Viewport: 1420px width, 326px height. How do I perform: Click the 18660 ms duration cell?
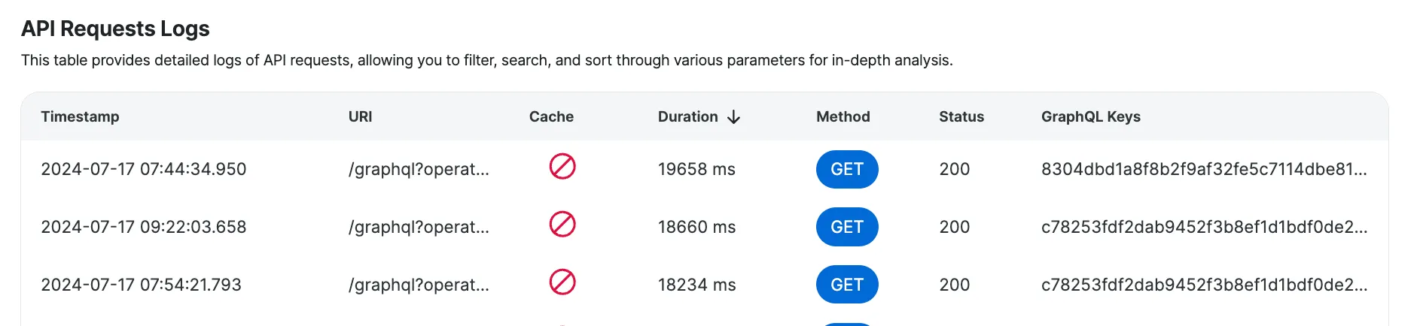click(696, 227)
